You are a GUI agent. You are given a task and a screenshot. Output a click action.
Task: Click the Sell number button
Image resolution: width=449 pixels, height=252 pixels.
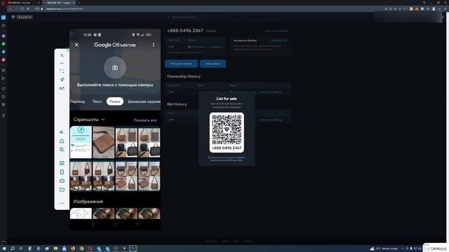pos(213,64)
